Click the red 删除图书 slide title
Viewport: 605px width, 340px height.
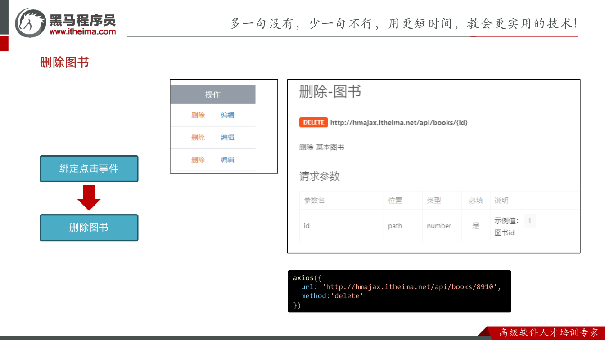[64, 63]
